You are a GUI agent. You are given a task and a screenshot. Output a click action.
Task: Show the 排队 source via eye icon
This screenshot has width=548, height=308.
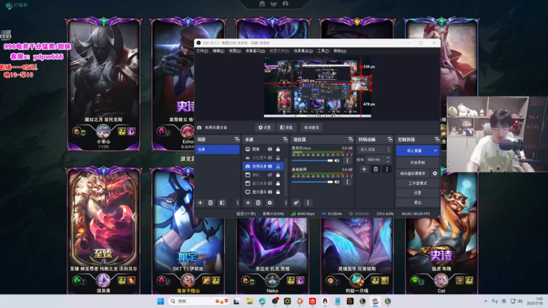(x=270, y=175)
